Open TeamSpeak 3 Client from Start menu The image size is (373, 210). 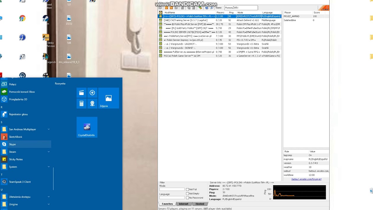click(x=26, y=182)
